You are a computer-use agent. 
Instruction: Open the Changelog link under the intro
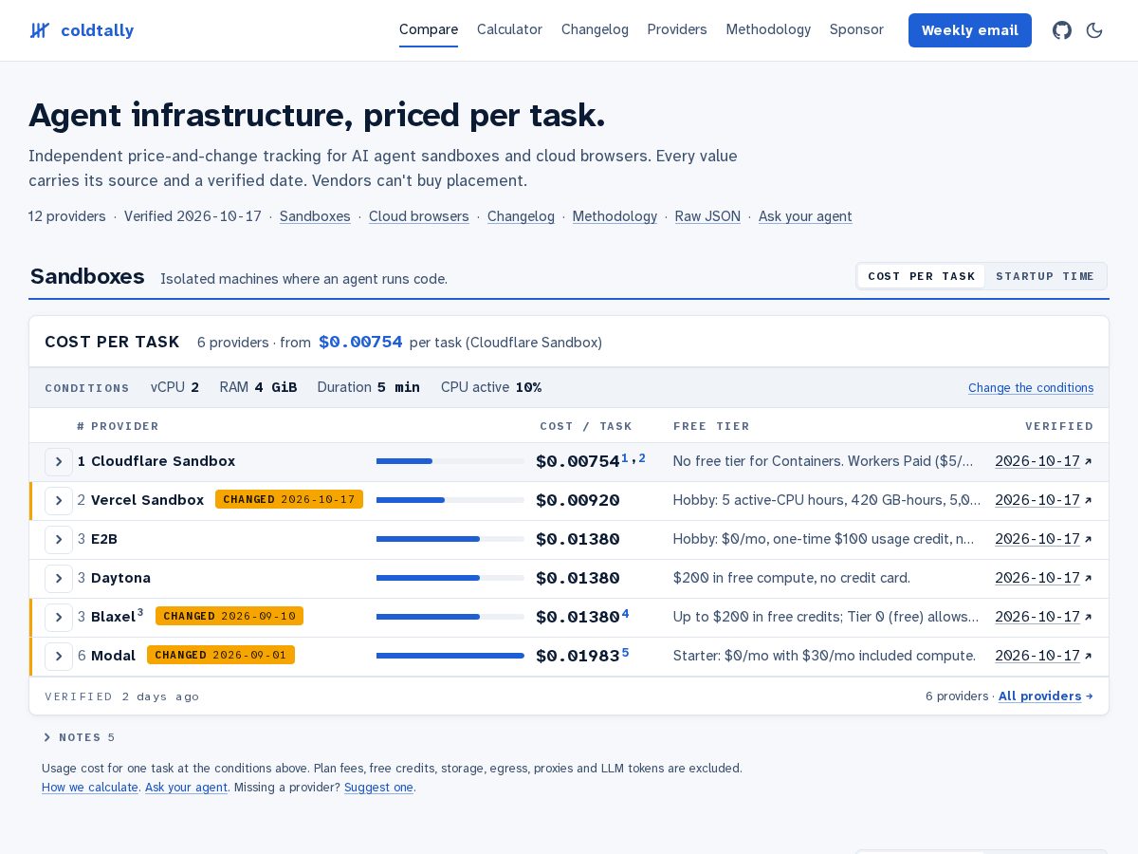521,216
